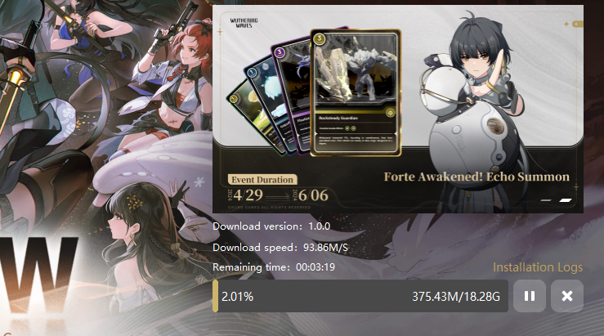This screenshot has height=336, width=604.
Task: Click the purple cost 3 card badge
Action: (280, 52)
